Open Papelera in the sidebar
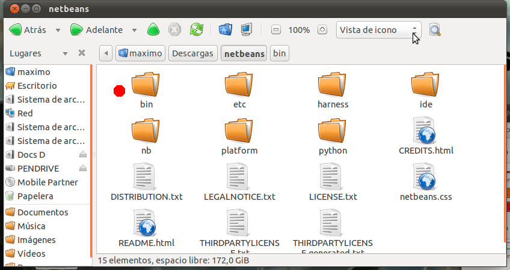Viewport: 510px width, 270px height. (35, 196)
